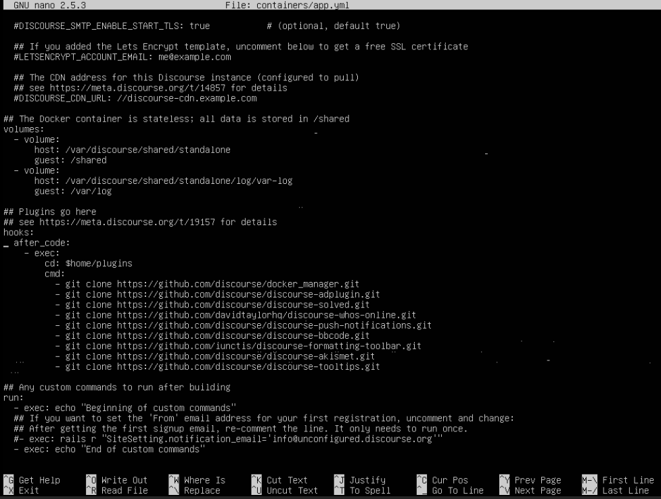The image size is (661, 499).
Task: Click the ^K Cut Text shortcut
Action: (x=279, y=480)
